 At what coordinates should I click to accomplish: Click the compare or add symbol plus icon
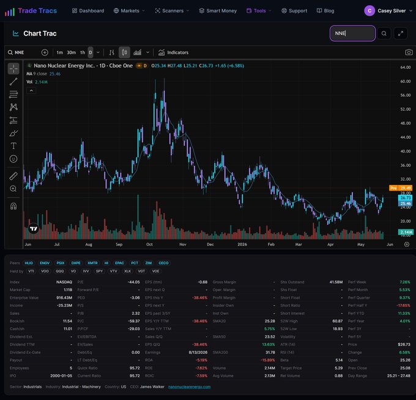[45, 53]
